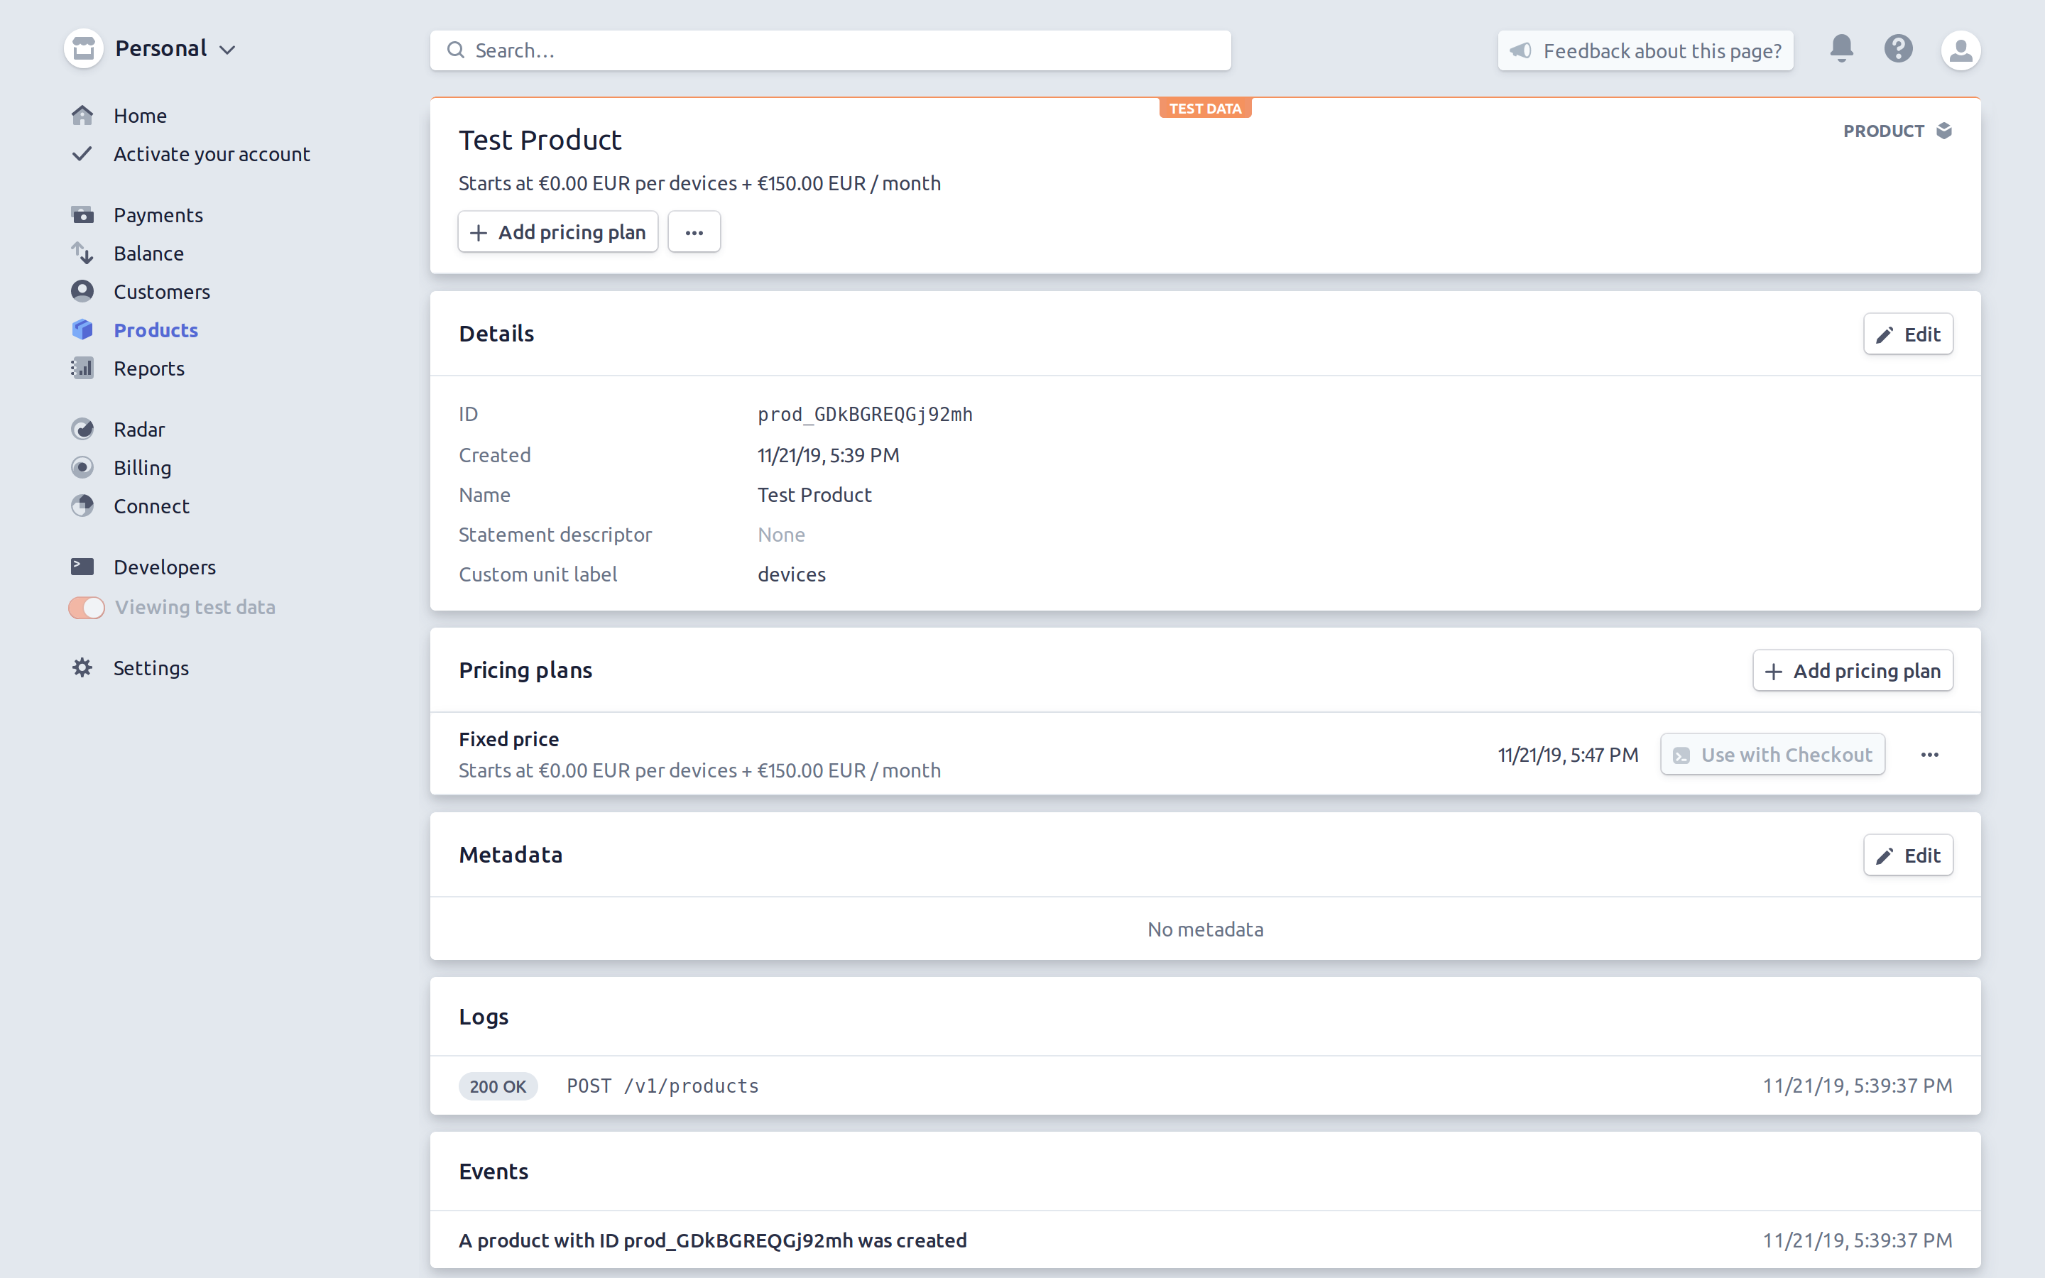Click the Radar icon in sidebar

click(x=82, y=430)
